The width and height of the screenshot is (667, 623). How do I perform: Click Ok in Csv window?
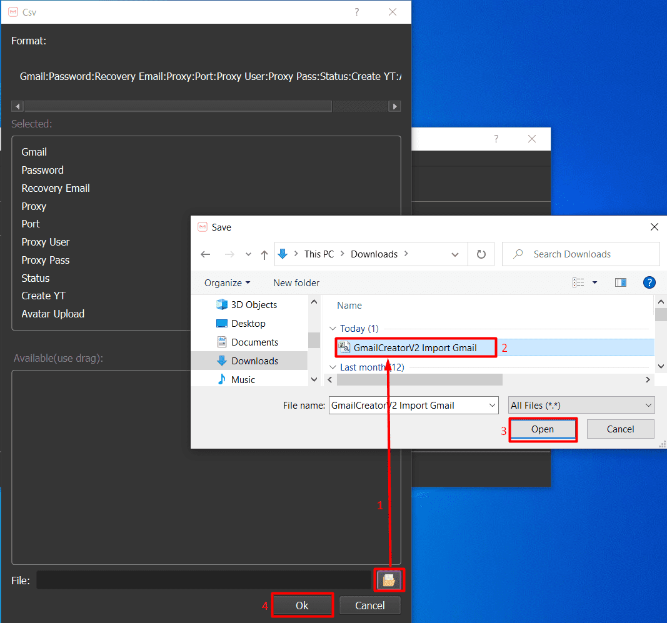(x=302, y=605)
